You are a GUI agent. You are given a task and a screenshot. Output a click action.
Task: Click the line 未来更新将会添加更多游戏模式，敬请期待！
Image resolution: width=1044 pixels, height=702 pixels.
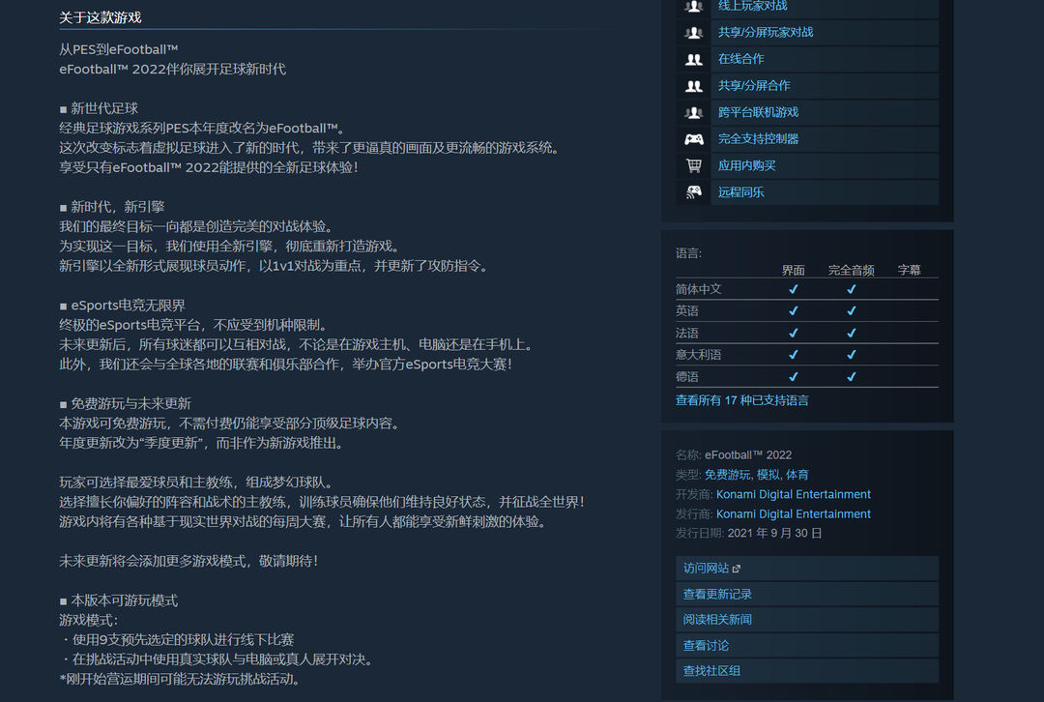189,561
